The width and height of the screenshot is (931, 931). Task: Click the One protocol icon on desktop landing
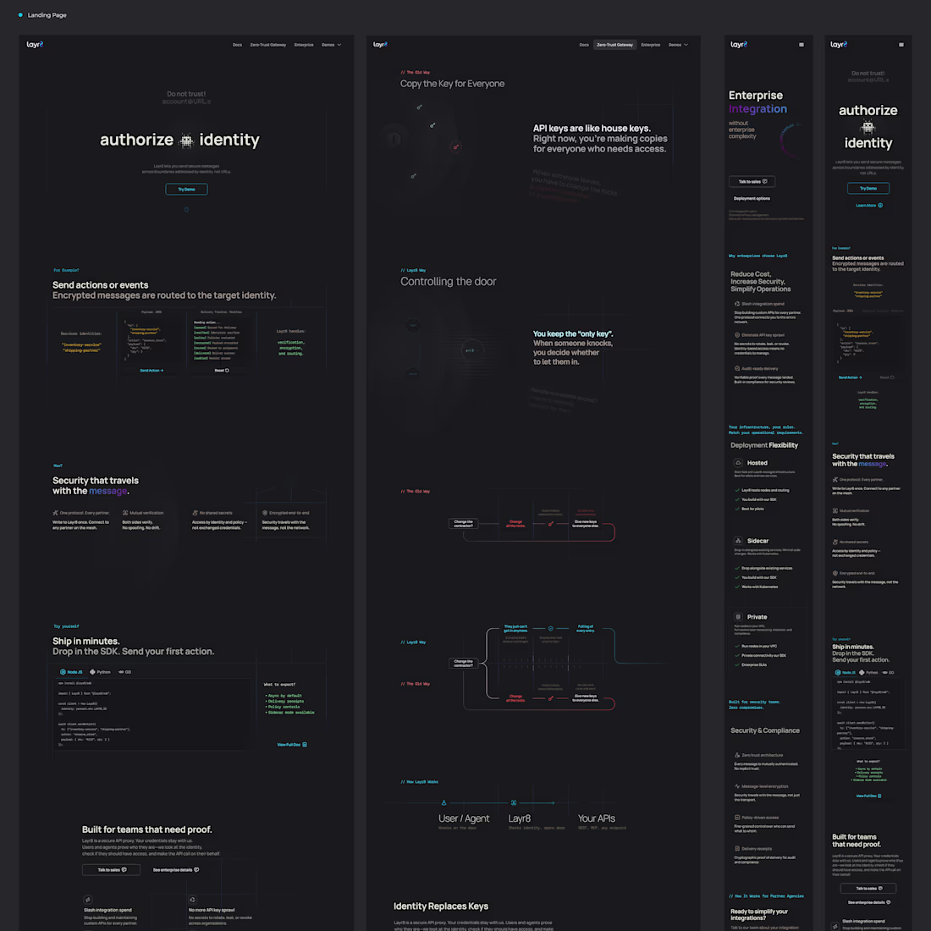tap(55, 512)
